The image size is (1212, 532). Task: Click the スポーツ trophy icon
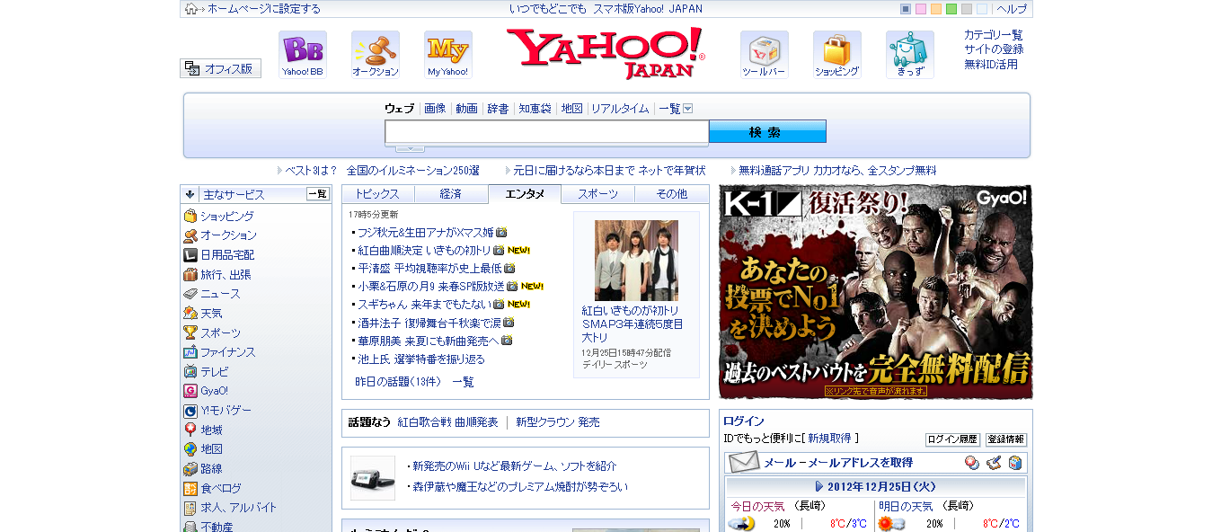pos(190,332)
